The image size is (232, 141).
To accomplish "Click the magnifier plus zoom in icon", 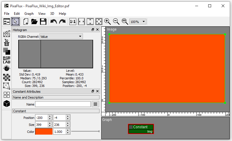I will point(107,22).
